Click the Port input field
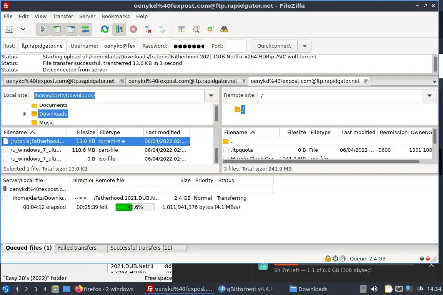The height and width of the screenshot is (295, 443). click(236, 46)
